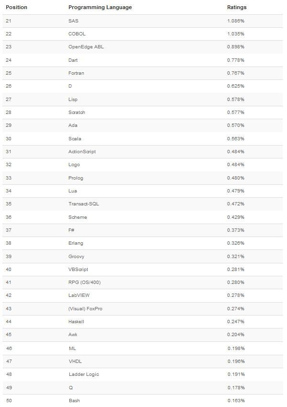Click the Fortran table cell
Viewport: 287px width, 407px height.
(x=76, y=73)
